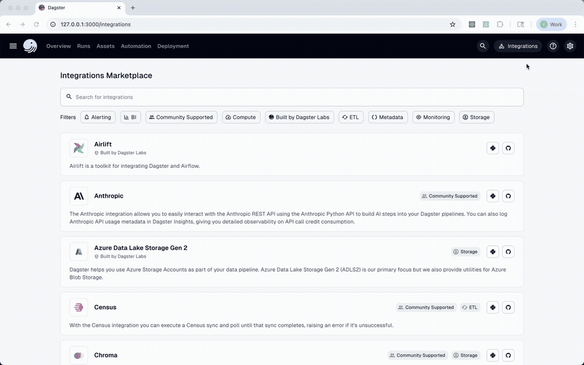Viewport: 584px width, 365px height.
Task: Click the Anthropic logo thumbnail
Action: click(78, 196)
